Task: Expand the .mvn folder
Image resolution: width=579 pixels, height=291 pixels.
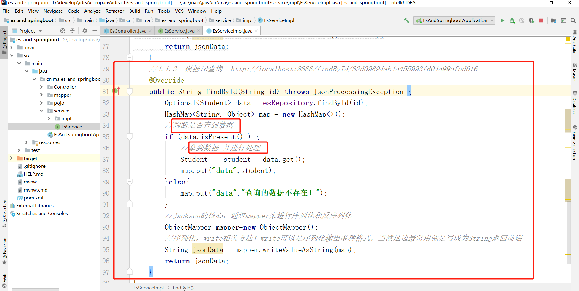Action: [11, 47]
